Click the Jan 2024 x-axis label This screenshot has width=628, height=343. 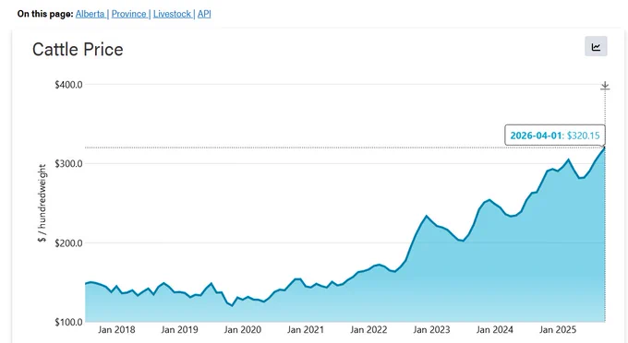pyautogui.click(x=494, y=330)
